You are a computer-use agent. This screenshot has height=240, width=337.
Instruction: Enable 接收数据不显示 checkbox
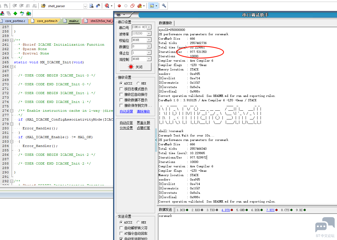tap(121, 100)
